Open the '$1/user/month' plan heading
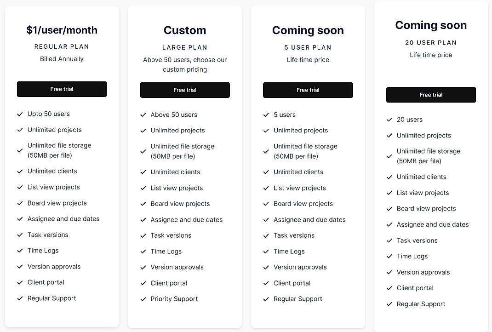The width and height of the screenshot is (492, 332). 62,30
